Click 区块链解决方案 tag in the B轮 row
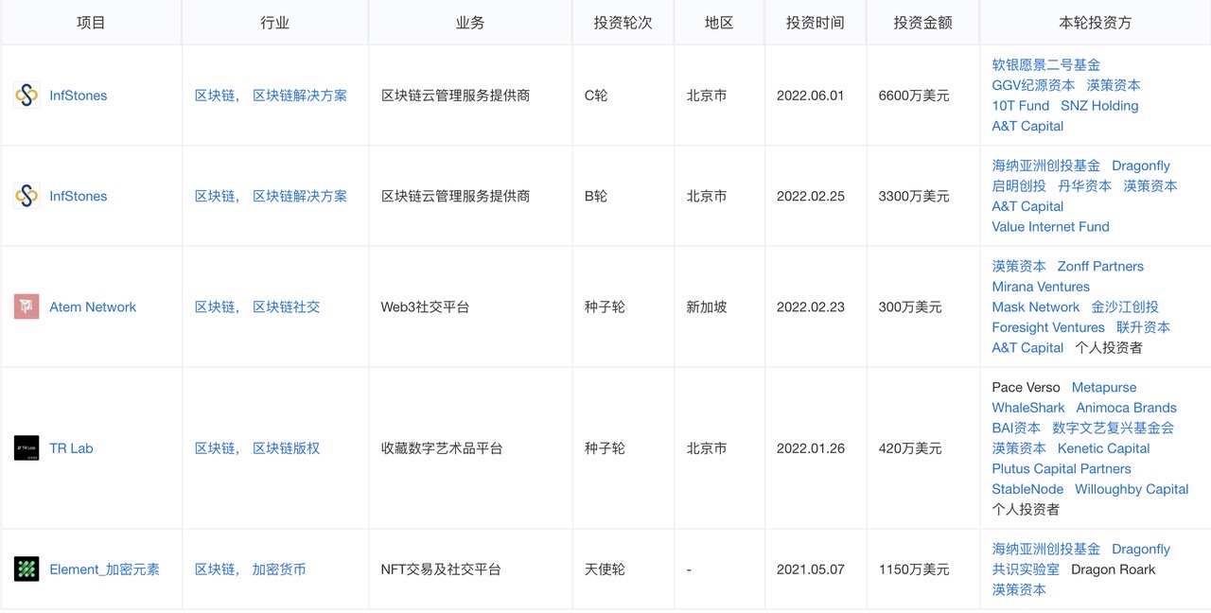Viewport: 1211px width, 613px height. pyautogui.click(x=300, y=196)
